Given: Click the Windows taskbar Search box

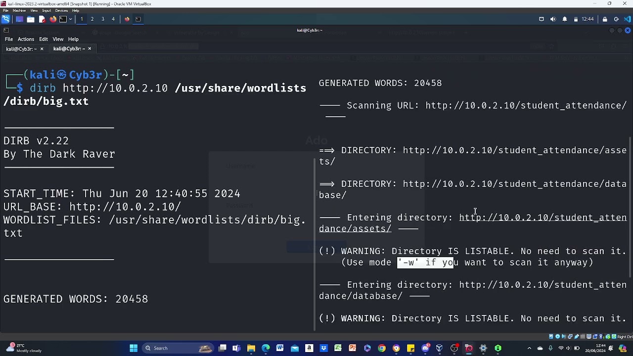Looking at the screenshot, I should [178, 348].
